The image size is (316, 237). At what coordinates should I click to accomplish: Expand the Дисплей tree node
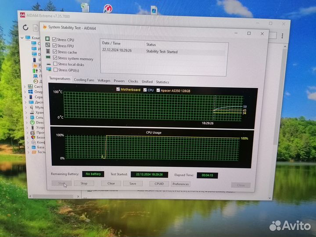[26, 102]
